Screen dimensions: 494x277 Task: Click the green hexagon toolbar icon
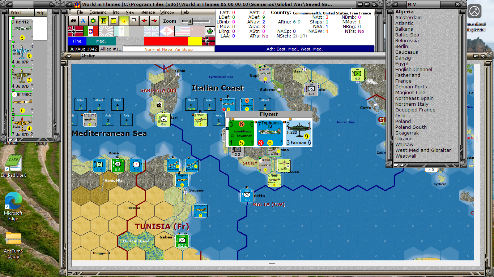pos(94,21)
